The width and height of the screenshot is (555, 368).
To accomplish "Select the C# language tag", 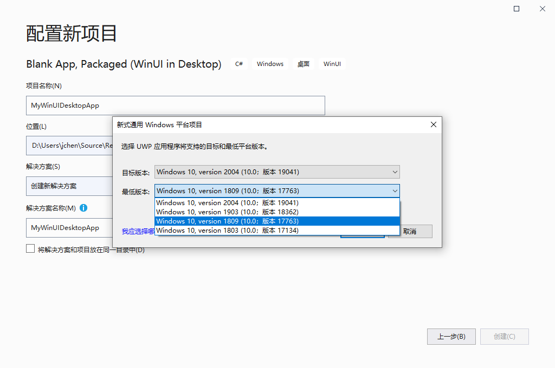I will point(238,63).
